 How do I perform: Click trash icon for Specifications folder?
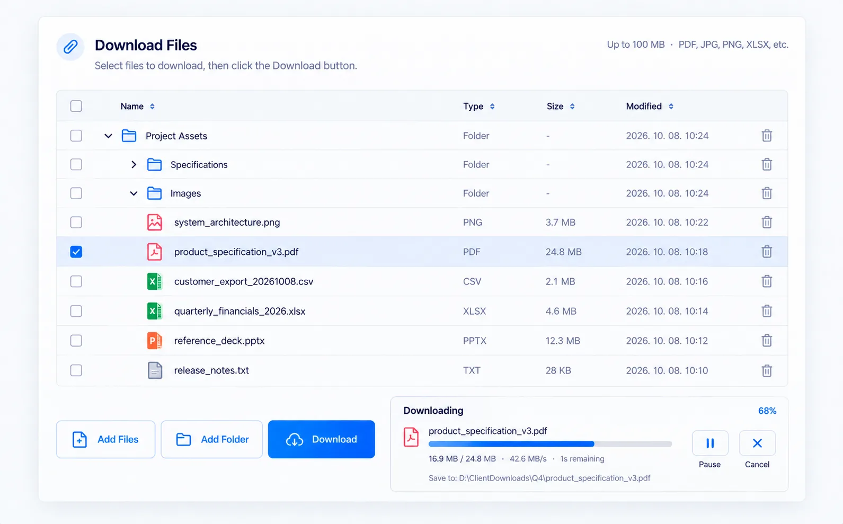(767, 164)
